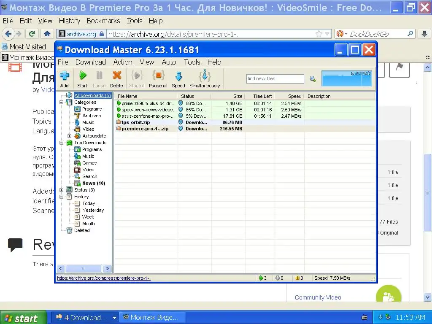Open the Simultaneously downloads setting
Image resolution: width=432 pixels, height=324 pixels.
click(205, 79)
